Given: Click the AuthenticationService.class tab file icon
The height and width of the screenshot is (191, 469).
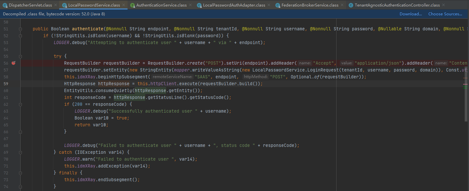Looking at the screenshot, I should [132, 5].
